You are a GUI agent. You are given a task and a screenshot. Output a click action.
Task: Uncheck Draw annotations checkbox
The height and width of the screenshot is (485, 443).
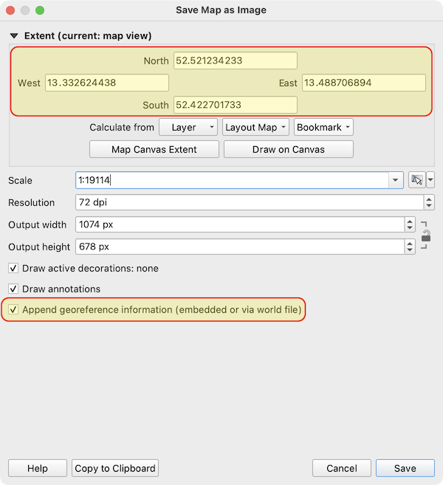click(13, 289)
